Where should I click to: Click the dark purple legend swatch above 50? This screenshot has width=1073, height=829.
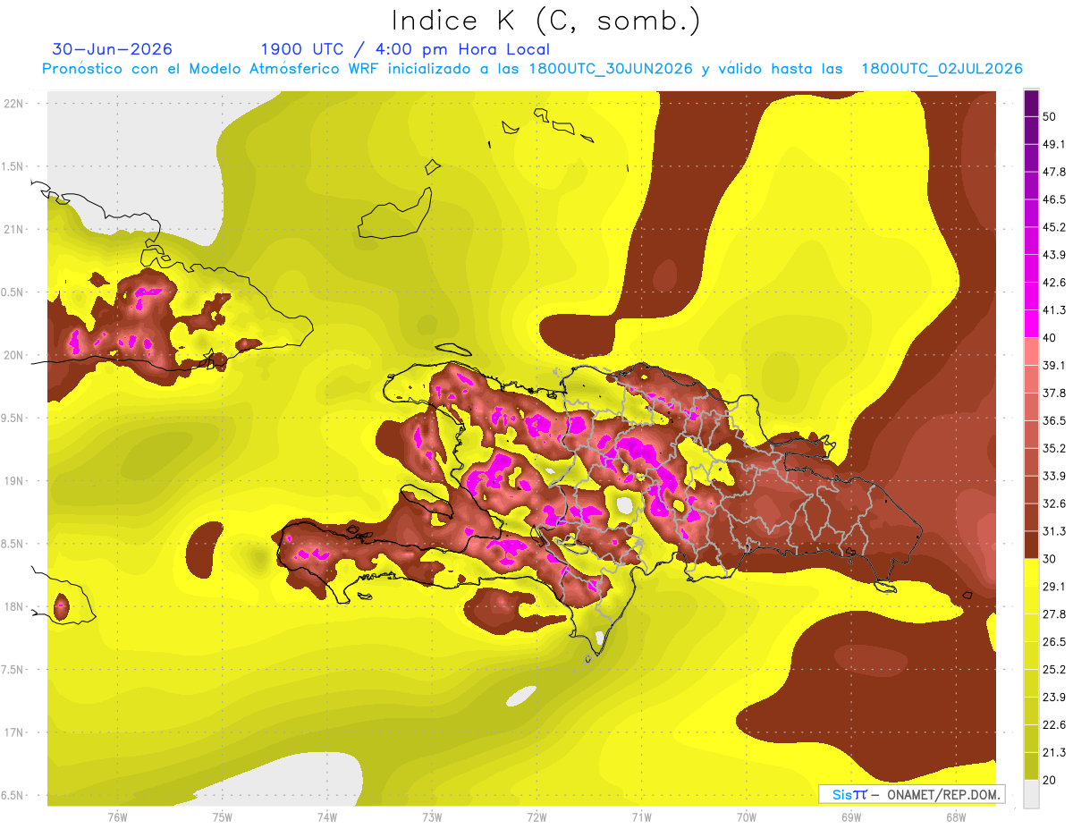coord(1031,103)
